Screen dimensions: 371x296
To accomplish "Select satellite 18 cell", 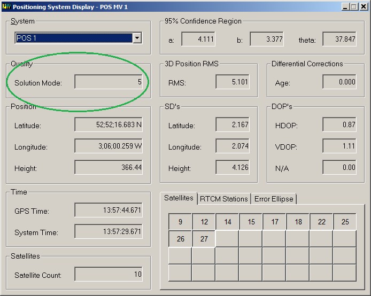I will point(298,222).
